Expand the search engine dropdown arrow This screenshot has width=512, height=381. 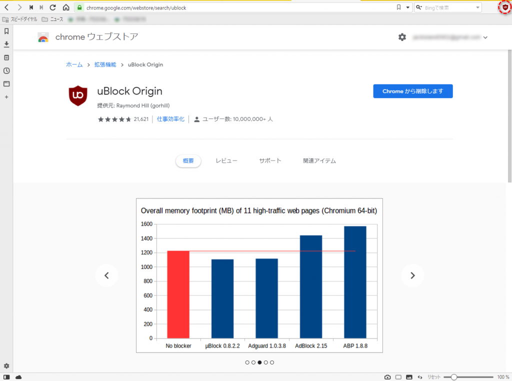coord(478,7)
